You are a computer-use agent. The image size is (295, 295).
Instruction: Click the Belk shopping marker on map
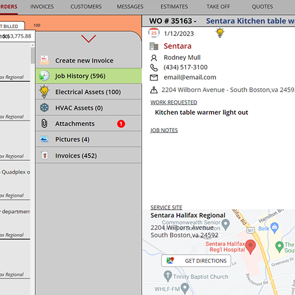(x=274, y=228)
